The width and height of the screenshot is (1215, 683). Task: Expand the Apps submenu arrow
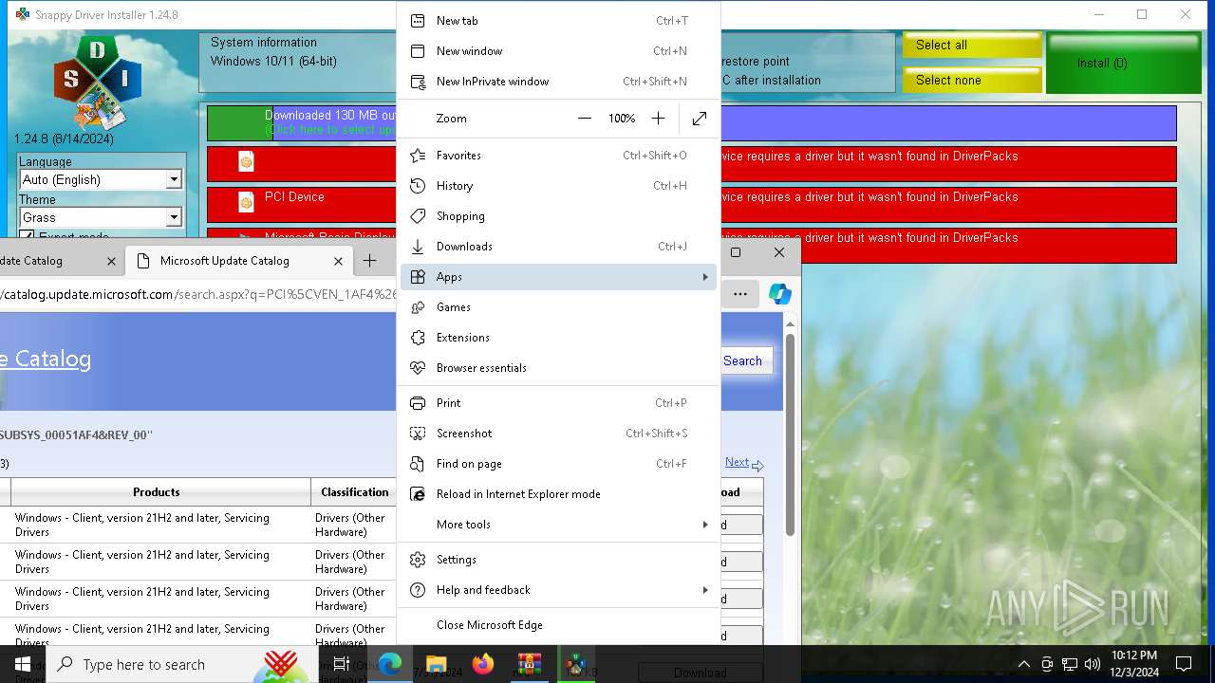point(704,277)
